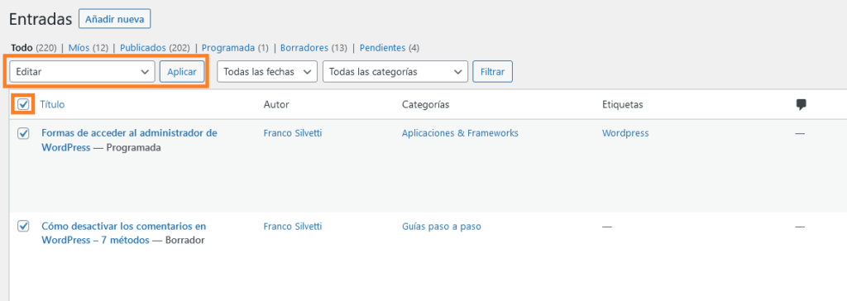
Task: Click the 'Aplicar' button
Action: click(182, 72)
